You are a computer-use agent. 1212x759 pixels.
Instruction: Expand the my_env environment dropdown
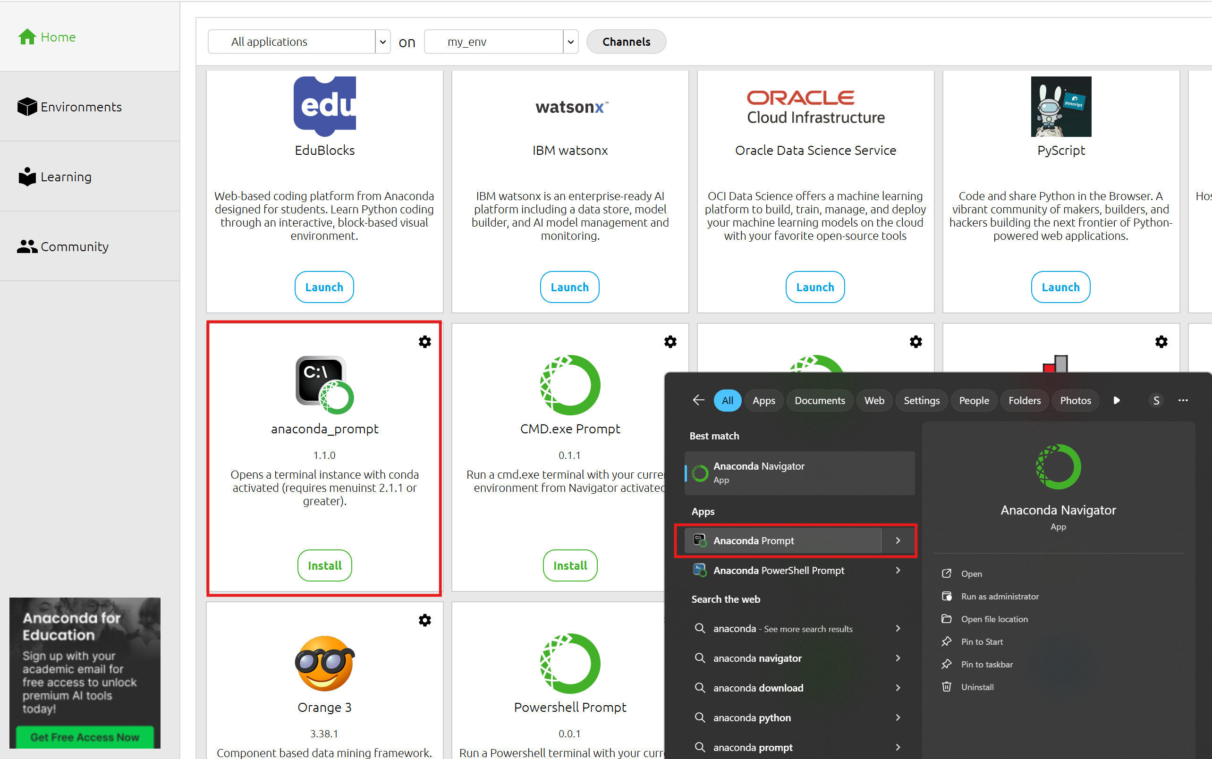tap(570, 42)
